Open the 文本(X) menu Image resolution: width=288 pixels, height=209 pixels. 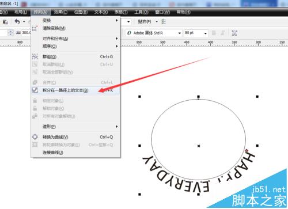pos(101,12)
